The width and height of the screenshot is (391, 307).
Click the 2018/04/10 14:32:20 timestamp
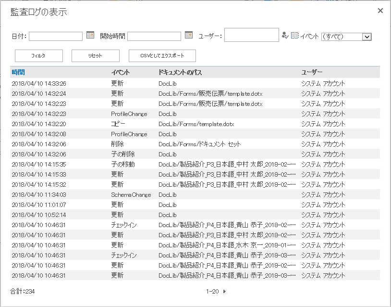point(39,124)
